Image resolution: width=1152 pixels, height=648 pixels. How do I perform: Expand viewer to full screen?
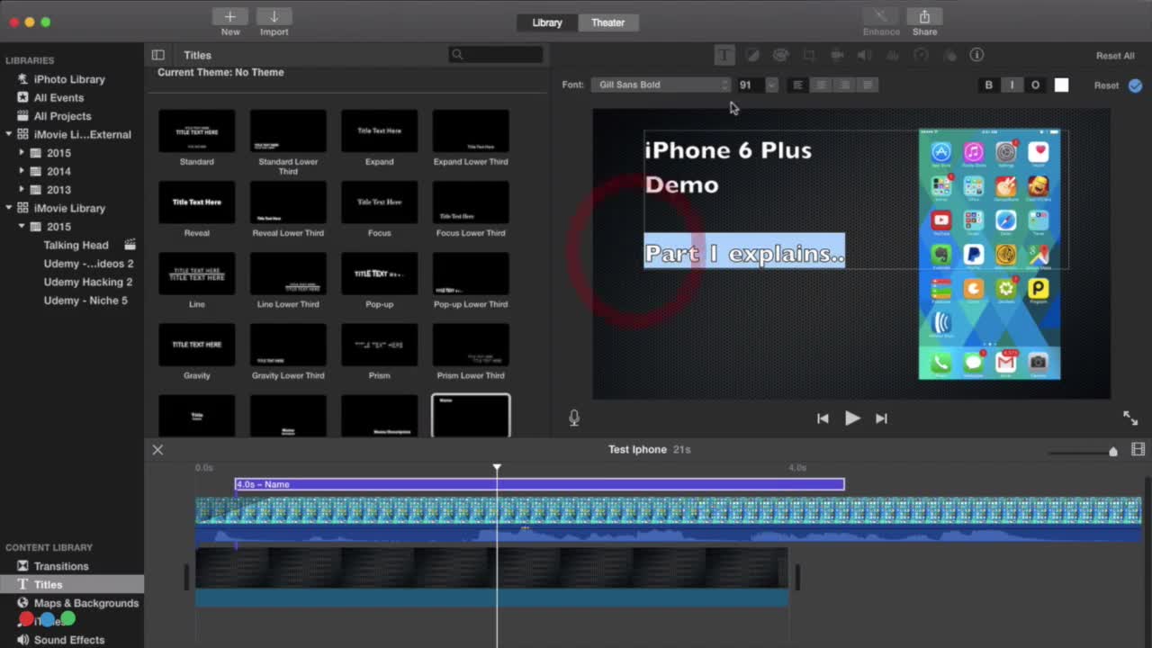[1130, 418]
